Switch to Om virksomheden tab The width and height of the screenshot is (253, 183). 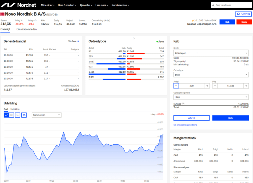coord(26,29)
